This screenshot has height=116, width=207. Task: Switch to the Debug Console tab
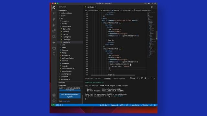point(119,78)
